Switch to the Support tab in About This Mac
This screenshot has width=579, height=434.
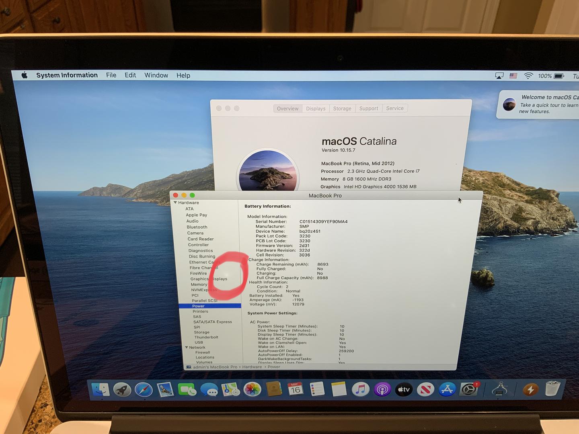pos(369,108)
